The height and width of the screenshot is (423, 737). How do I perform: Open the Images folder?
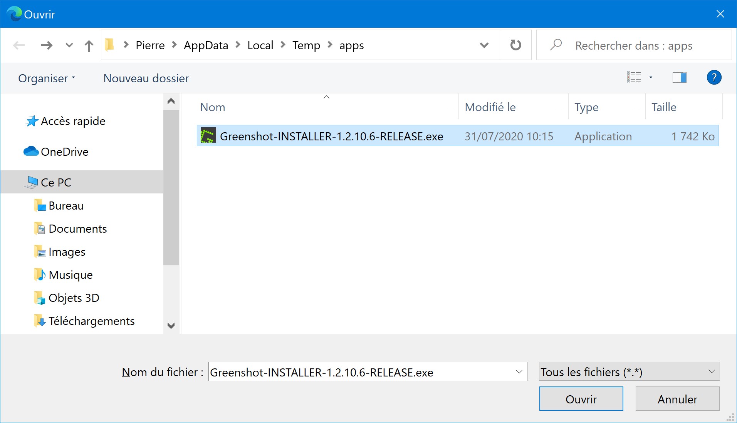(67, 252)
